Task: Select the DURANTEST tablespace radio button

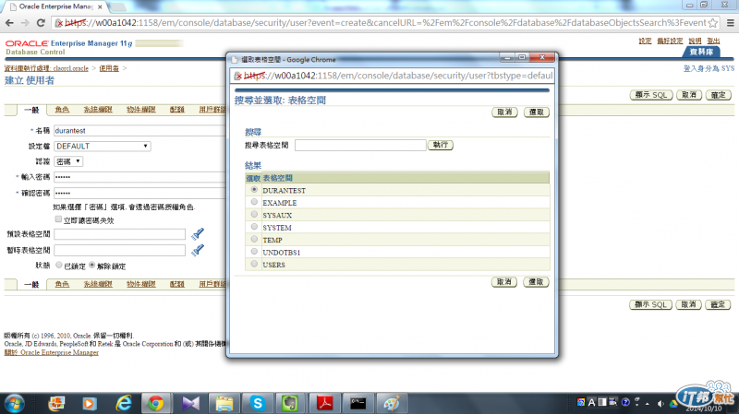Action: (x=254, y=189)
